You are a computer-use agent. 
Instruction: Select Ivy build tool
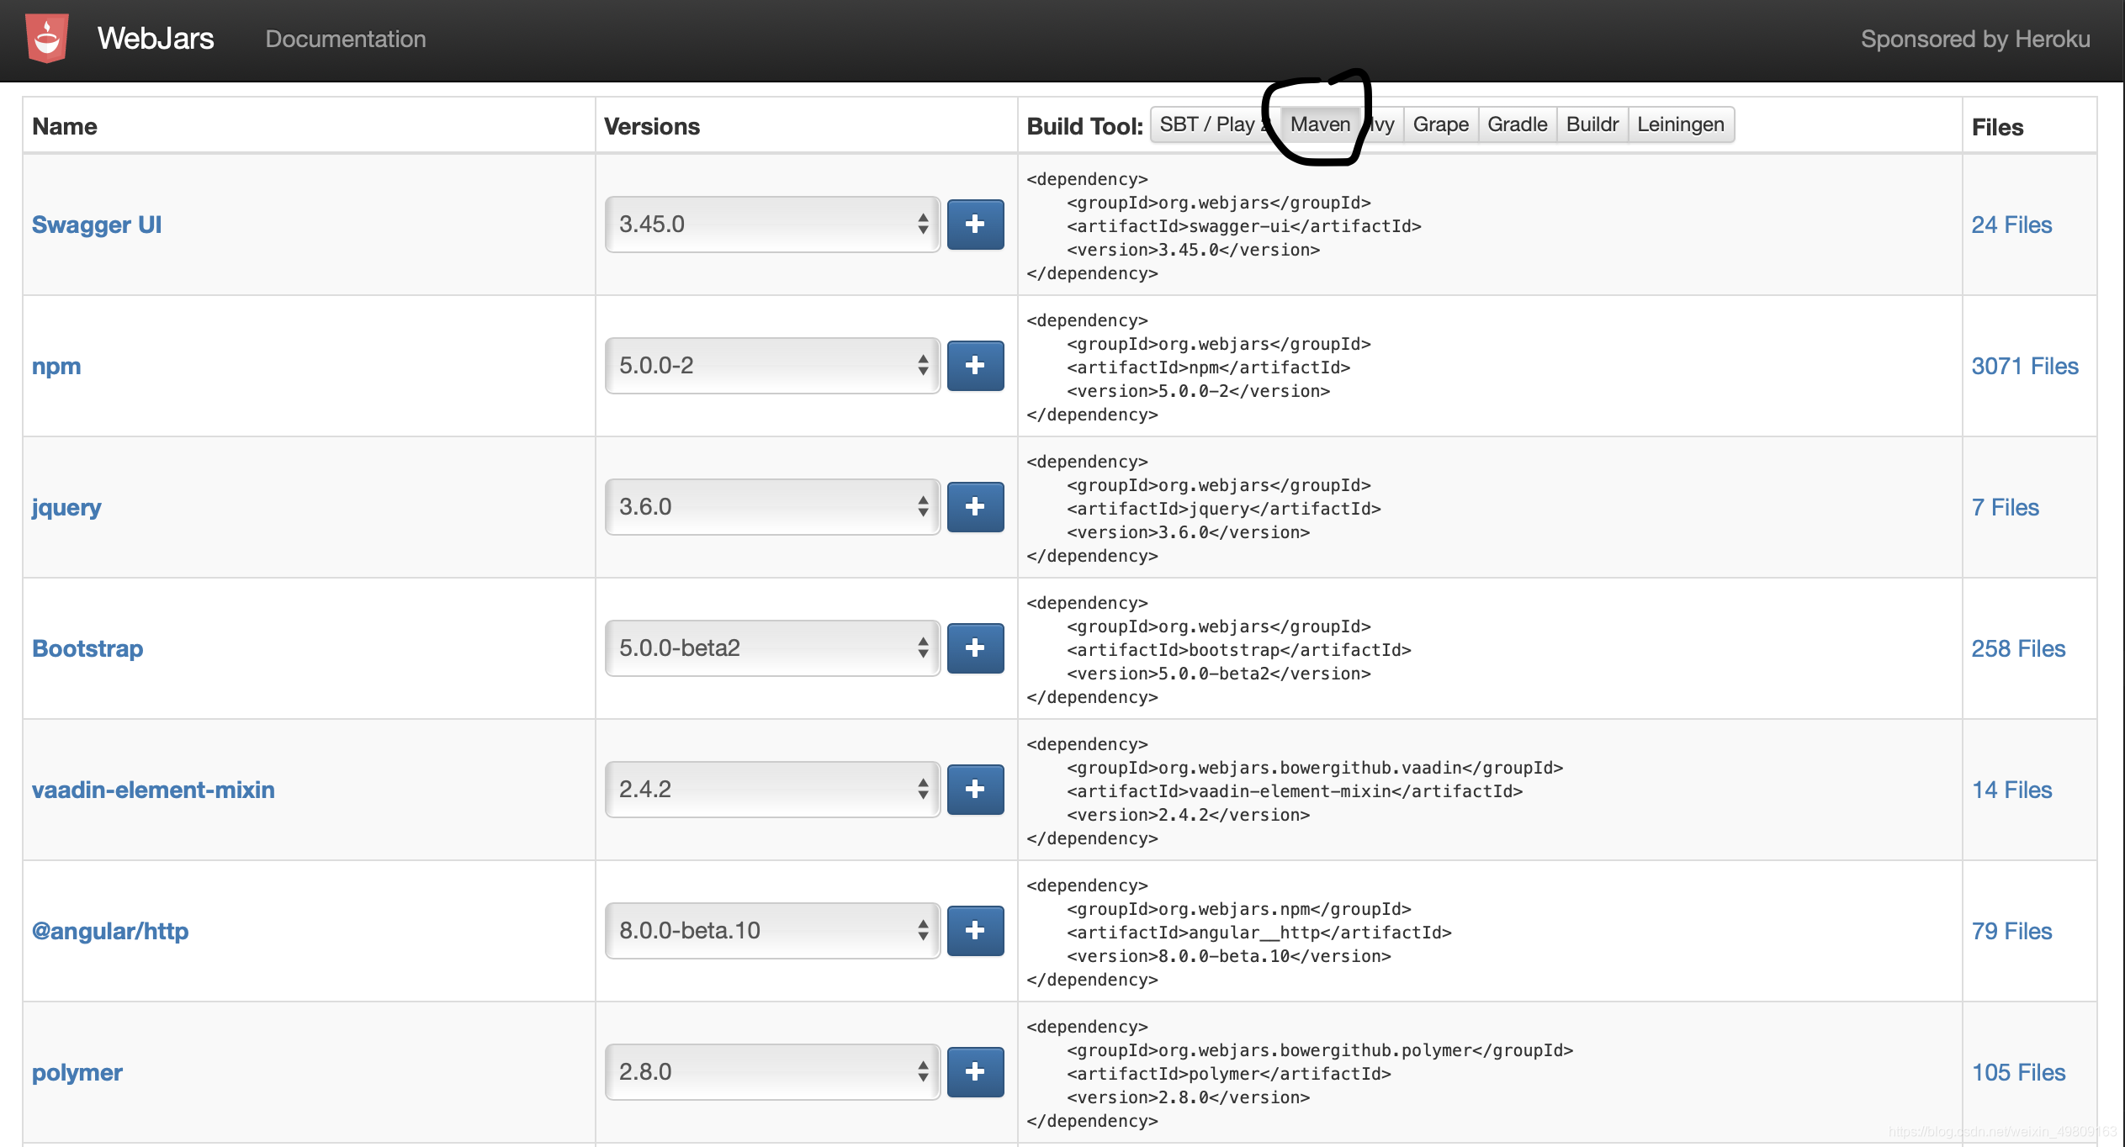coord(1382,124)
